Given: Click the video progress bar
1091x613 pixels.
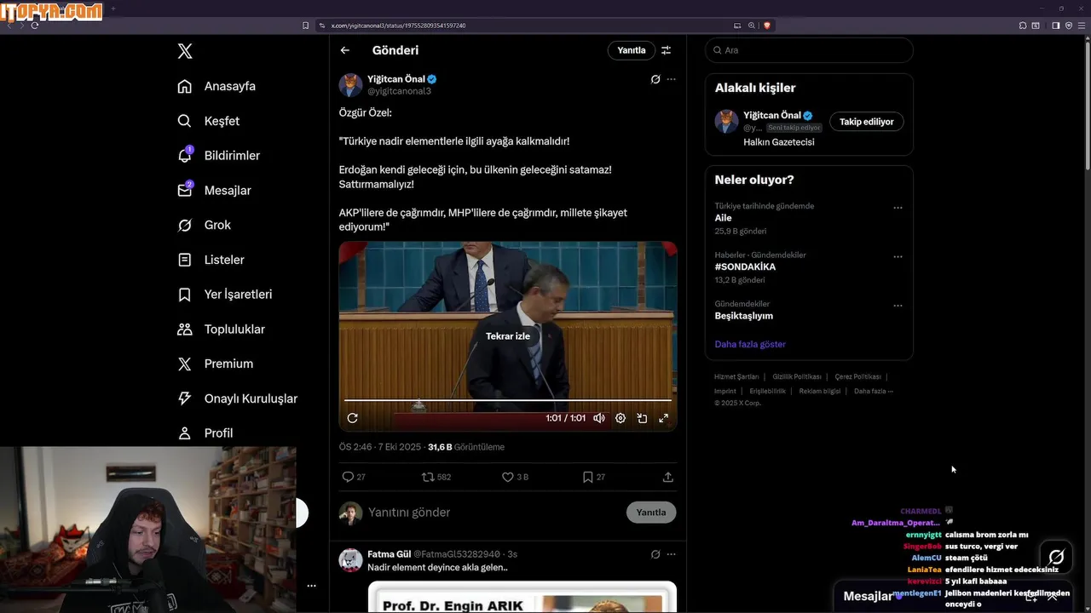Looking at the screenshot, I should pos(508,399).
